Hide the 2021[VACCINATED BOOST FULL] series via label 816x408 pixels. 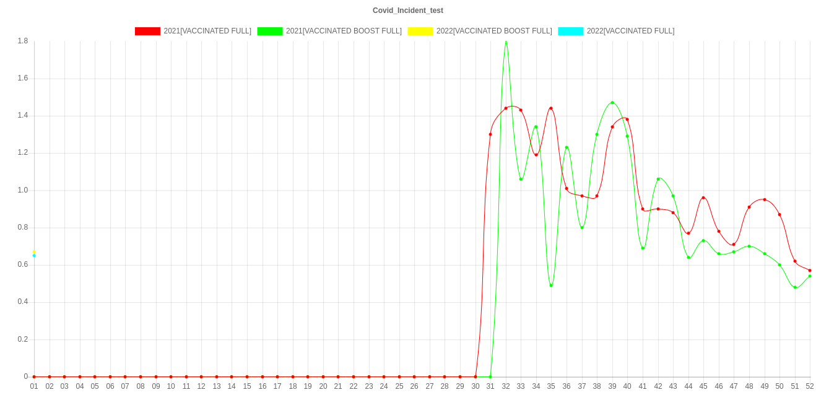point(344,31)
